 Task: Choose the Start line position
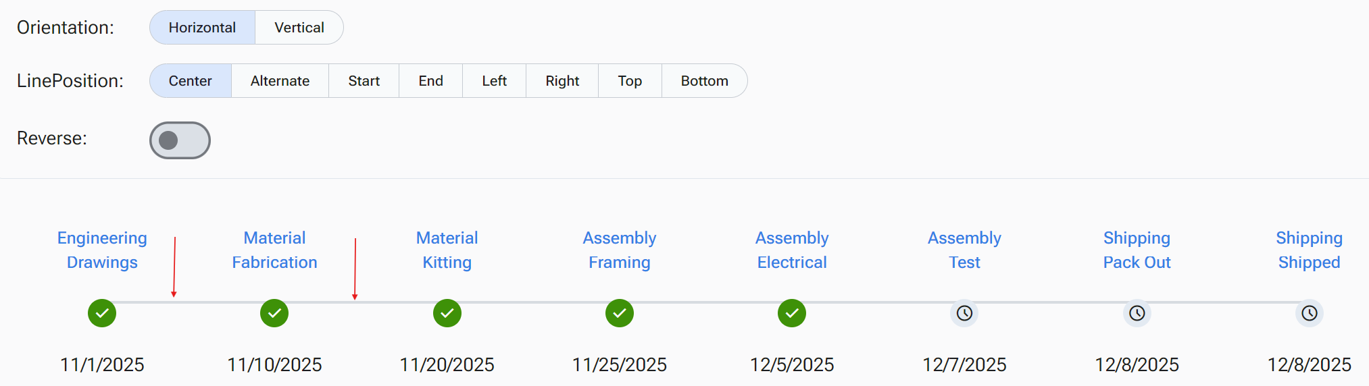pos(364,81)
